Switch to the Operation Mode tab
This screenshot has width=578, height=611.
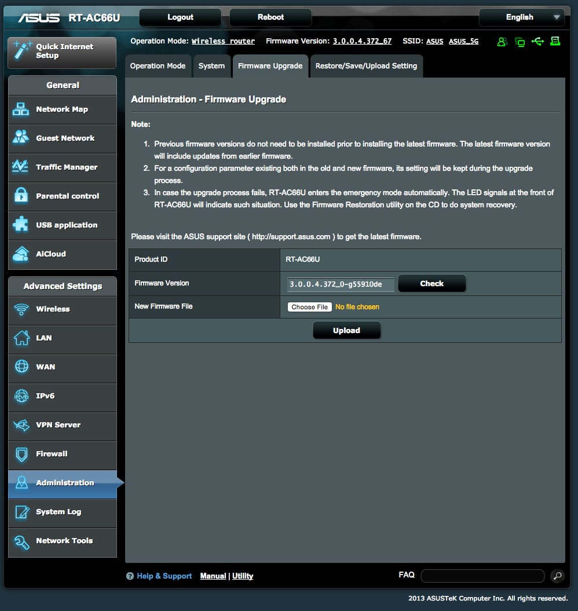(158, 66)
